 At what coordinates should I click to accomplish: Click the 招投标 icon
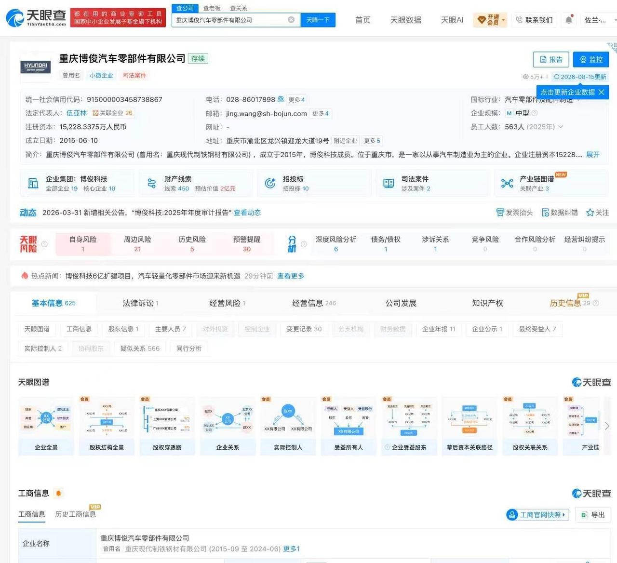click(x=270, y=183)
